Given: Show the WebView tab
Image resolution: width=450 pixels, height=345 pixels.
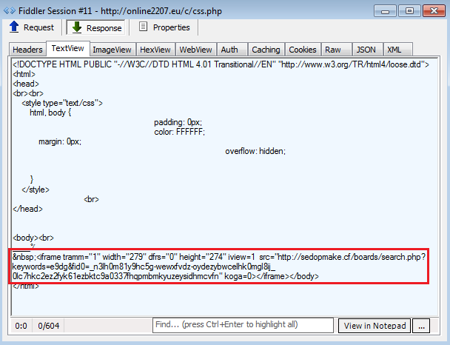Looking at the screenshot, I should click(195, 50).
